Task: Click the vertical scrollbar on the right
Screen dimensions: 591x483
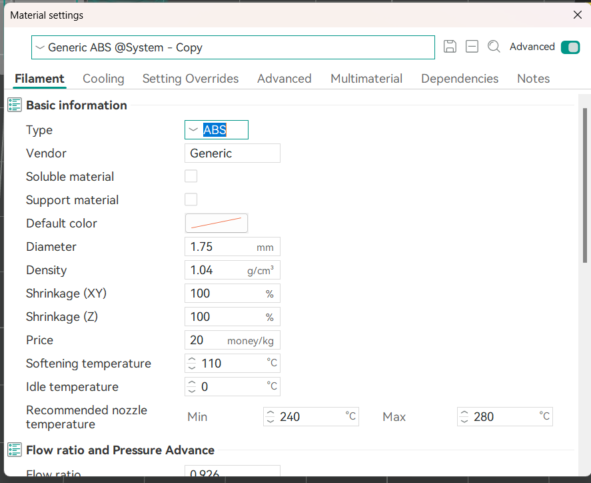Action: 585,187
